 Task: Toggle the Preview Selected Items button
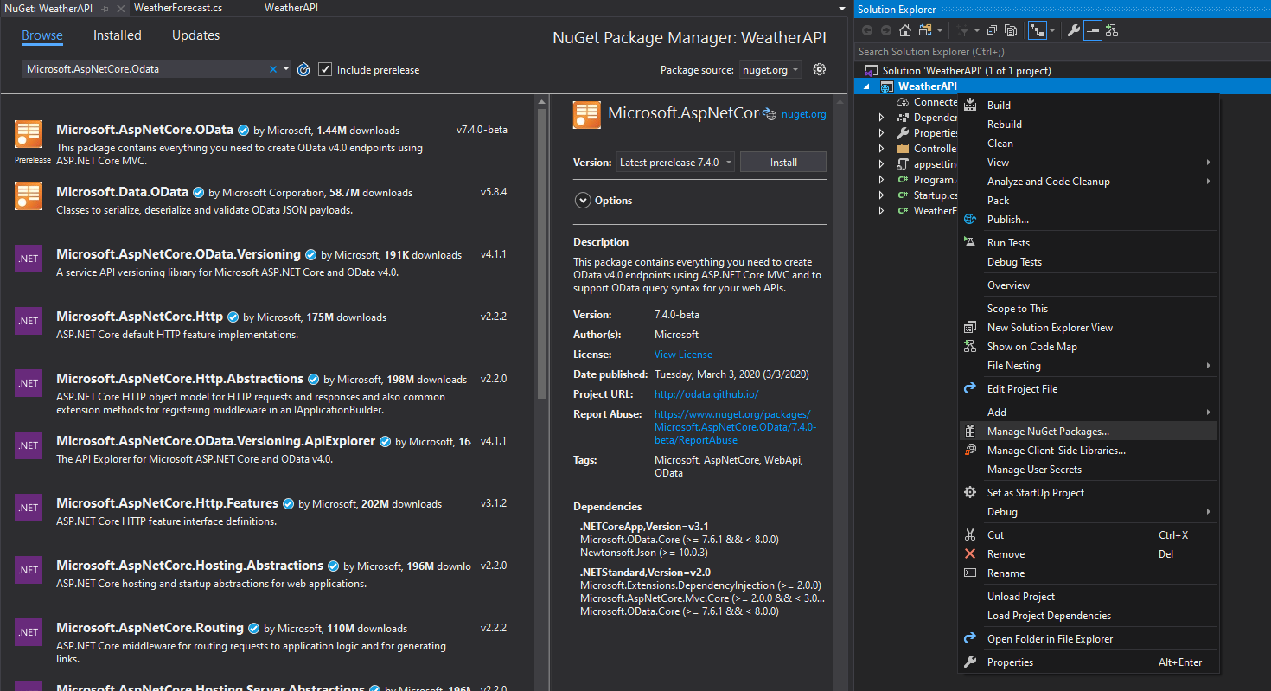coord(1093,30)
